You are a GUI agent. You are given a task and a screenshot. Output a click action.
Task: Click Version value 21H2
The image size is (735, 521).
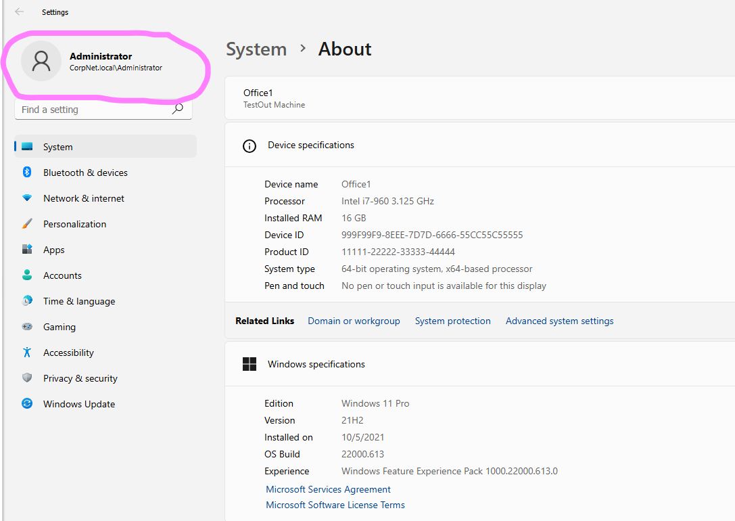pyautogui.click(x=352, y=420)
